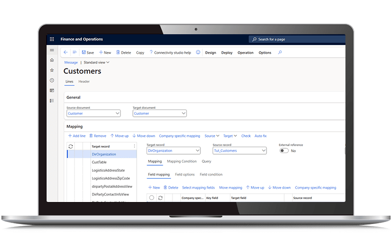Click the search magnifier in action bar
Screen dimensions: 392x248
280,52
